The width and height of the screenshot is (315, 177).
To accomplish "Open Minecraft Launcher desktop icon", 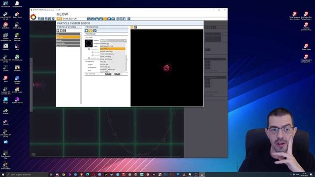I will pyautogui.click(x=17, y=37).
